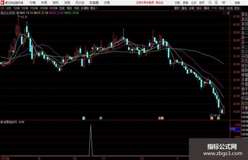Click the 解 marker icon under the chart
This screenshot has width=248, height=160.
84,118
